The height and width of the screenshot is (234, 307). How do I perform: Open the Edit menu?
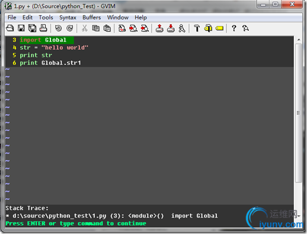[x=27, y=17]
